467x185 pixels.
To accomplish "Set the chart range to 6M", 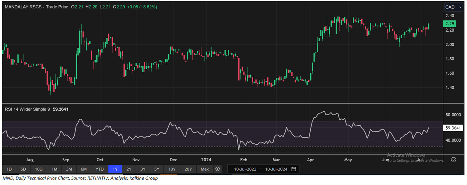I will pyautogui.click(x=84, y=169).
